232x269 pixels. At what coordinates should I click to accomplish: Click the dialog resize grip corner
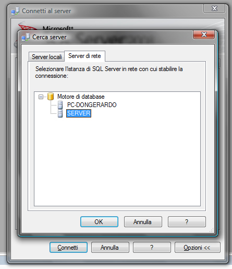212,230
